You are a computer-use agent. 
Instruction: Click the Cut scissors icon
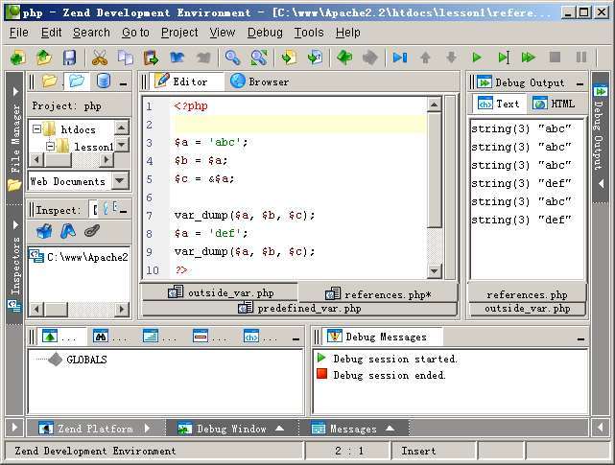click(x=100, y=58)
